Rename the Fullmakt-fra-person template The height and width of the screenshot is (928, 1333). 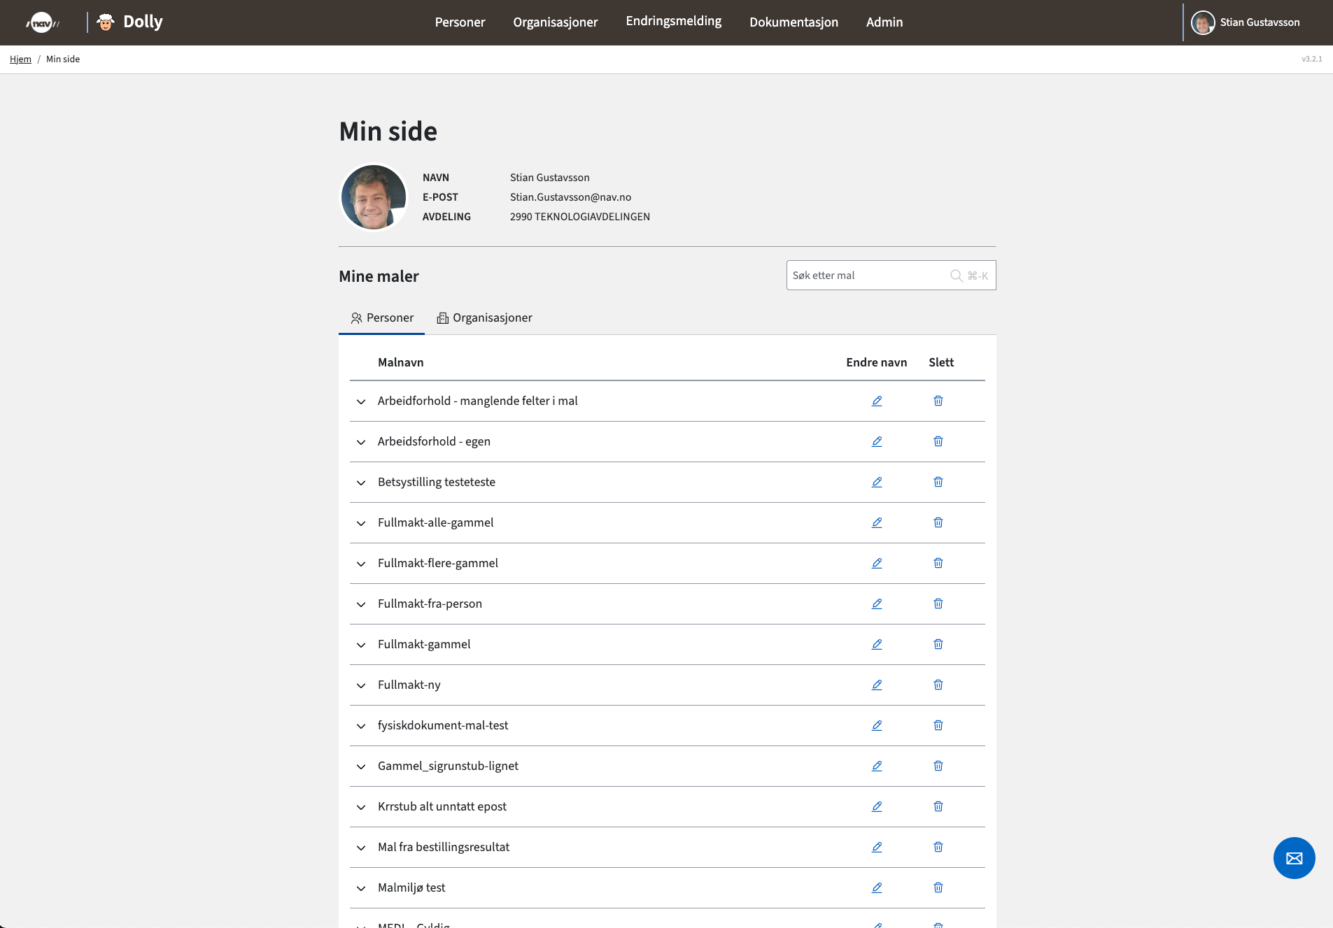tap(876, 604)
